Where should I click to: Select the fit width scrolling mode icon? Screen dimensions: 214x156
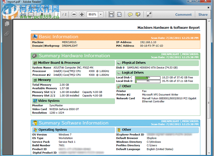[x=111, y=14]
